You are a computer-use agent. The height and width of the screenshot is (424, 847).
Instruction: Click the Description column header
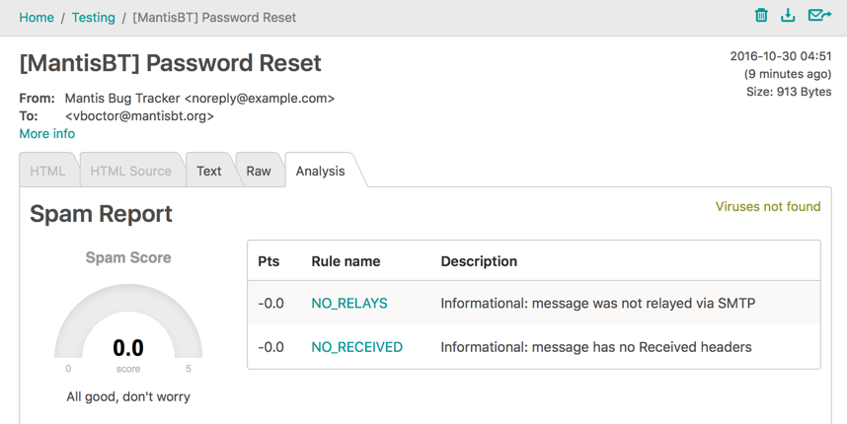[479, 261]
